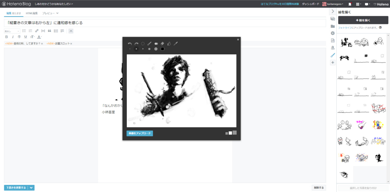
Task: Open the フォトライフ link
Action: 345,28
